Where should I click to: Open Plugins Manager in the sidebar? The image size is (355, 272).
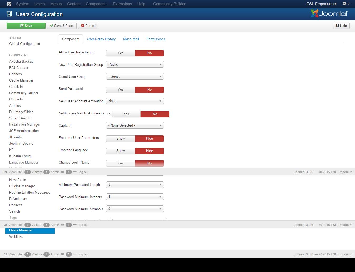22,186
